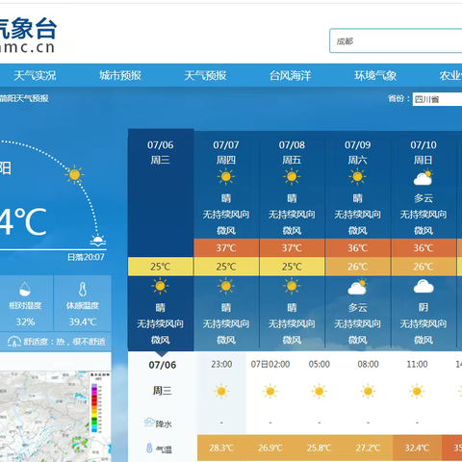Screen dimensions: 462x462
Task: Click the 23:00 hourly time label
Action: (221, 364)
